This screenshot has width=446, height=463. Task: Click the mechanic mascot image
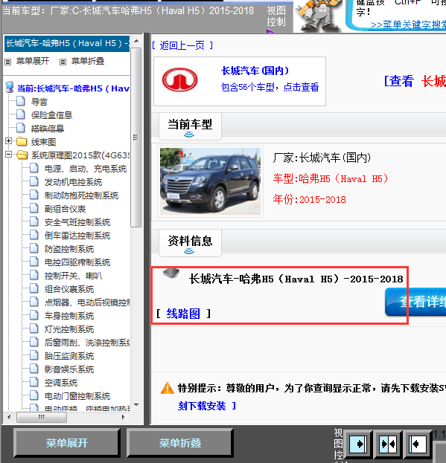(x=318, y=16)
